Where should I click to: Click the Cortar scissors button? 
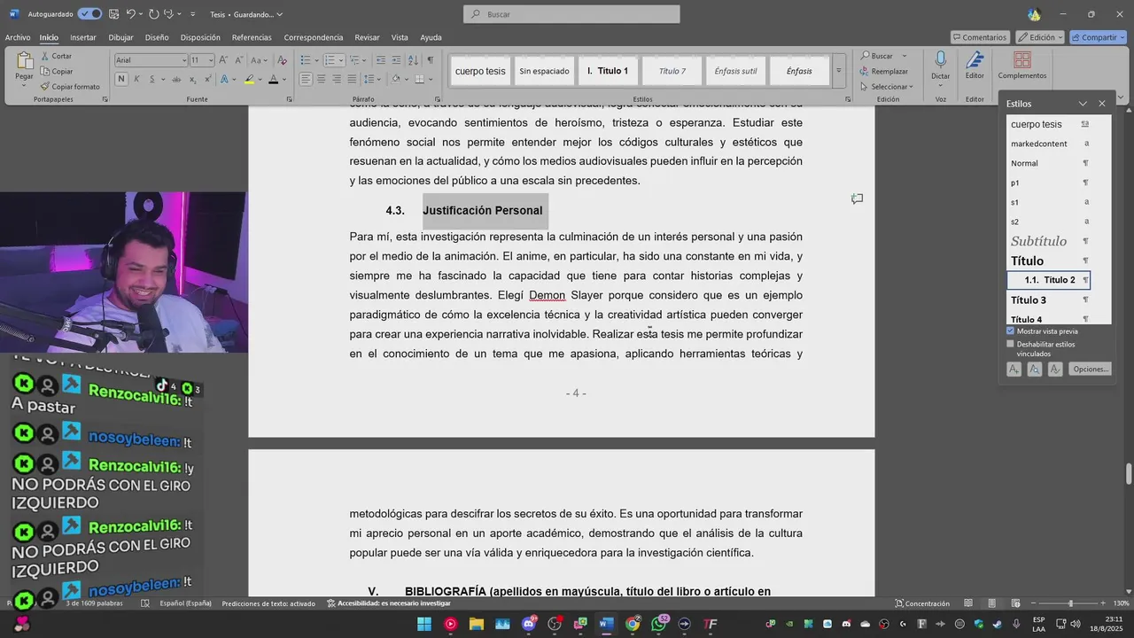click(57, 56)
